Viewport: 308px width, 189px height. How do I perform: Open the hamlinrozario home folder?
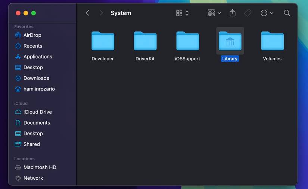pos(39,89)
